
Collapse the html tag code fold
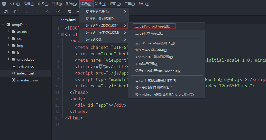point(62,35)
